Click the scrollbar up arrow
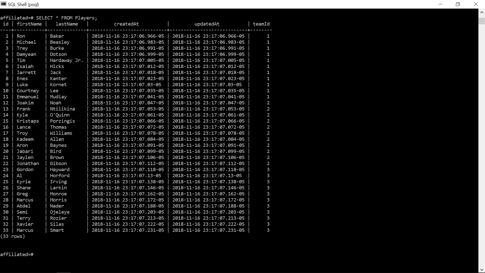 point(482,12)
